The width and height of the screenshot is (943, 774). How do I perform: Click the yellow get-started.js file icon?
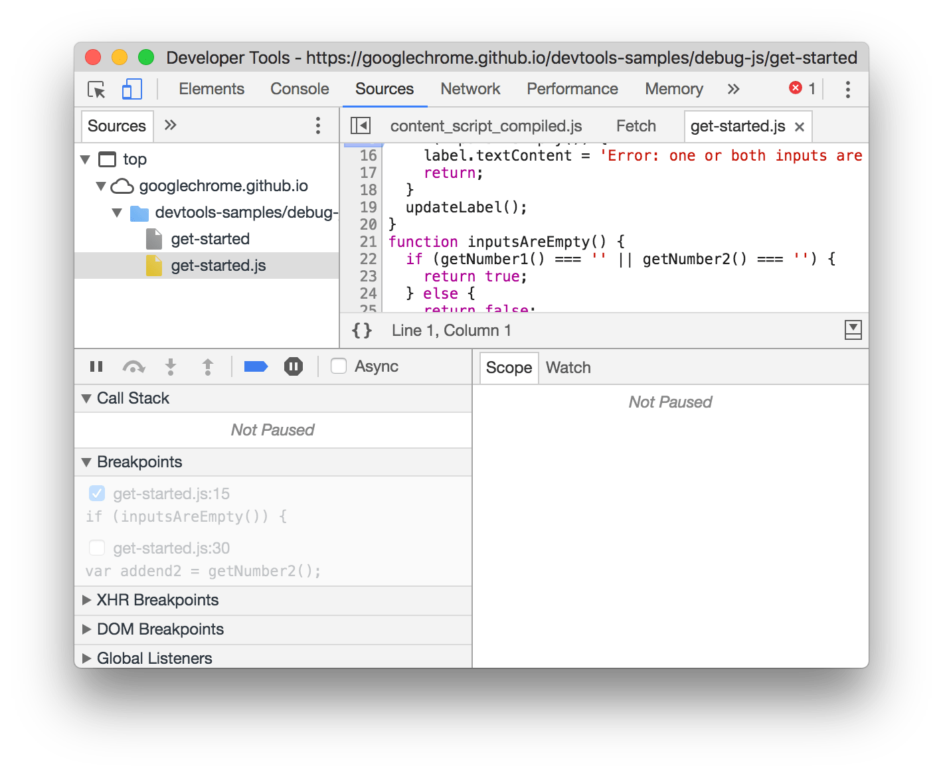click(x=154, y=266)
